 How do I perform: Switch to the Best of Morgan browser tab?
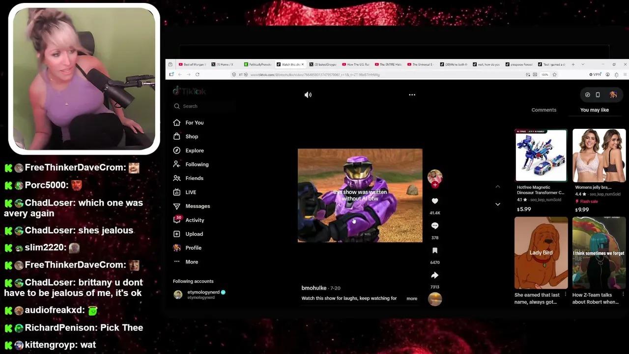193,64
